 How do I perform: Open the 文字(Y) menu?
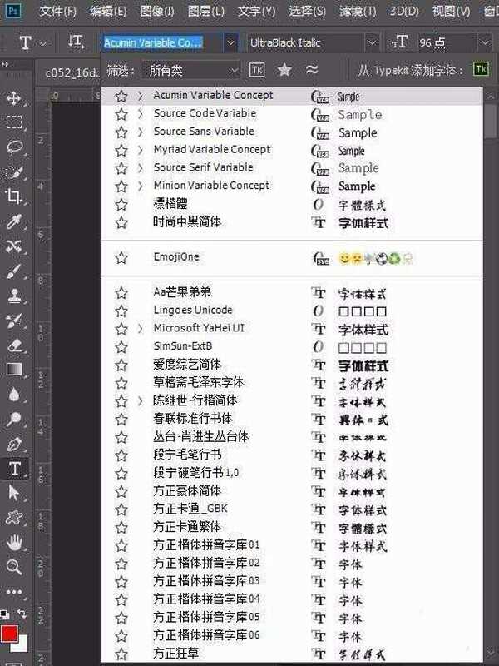[257, 11]
